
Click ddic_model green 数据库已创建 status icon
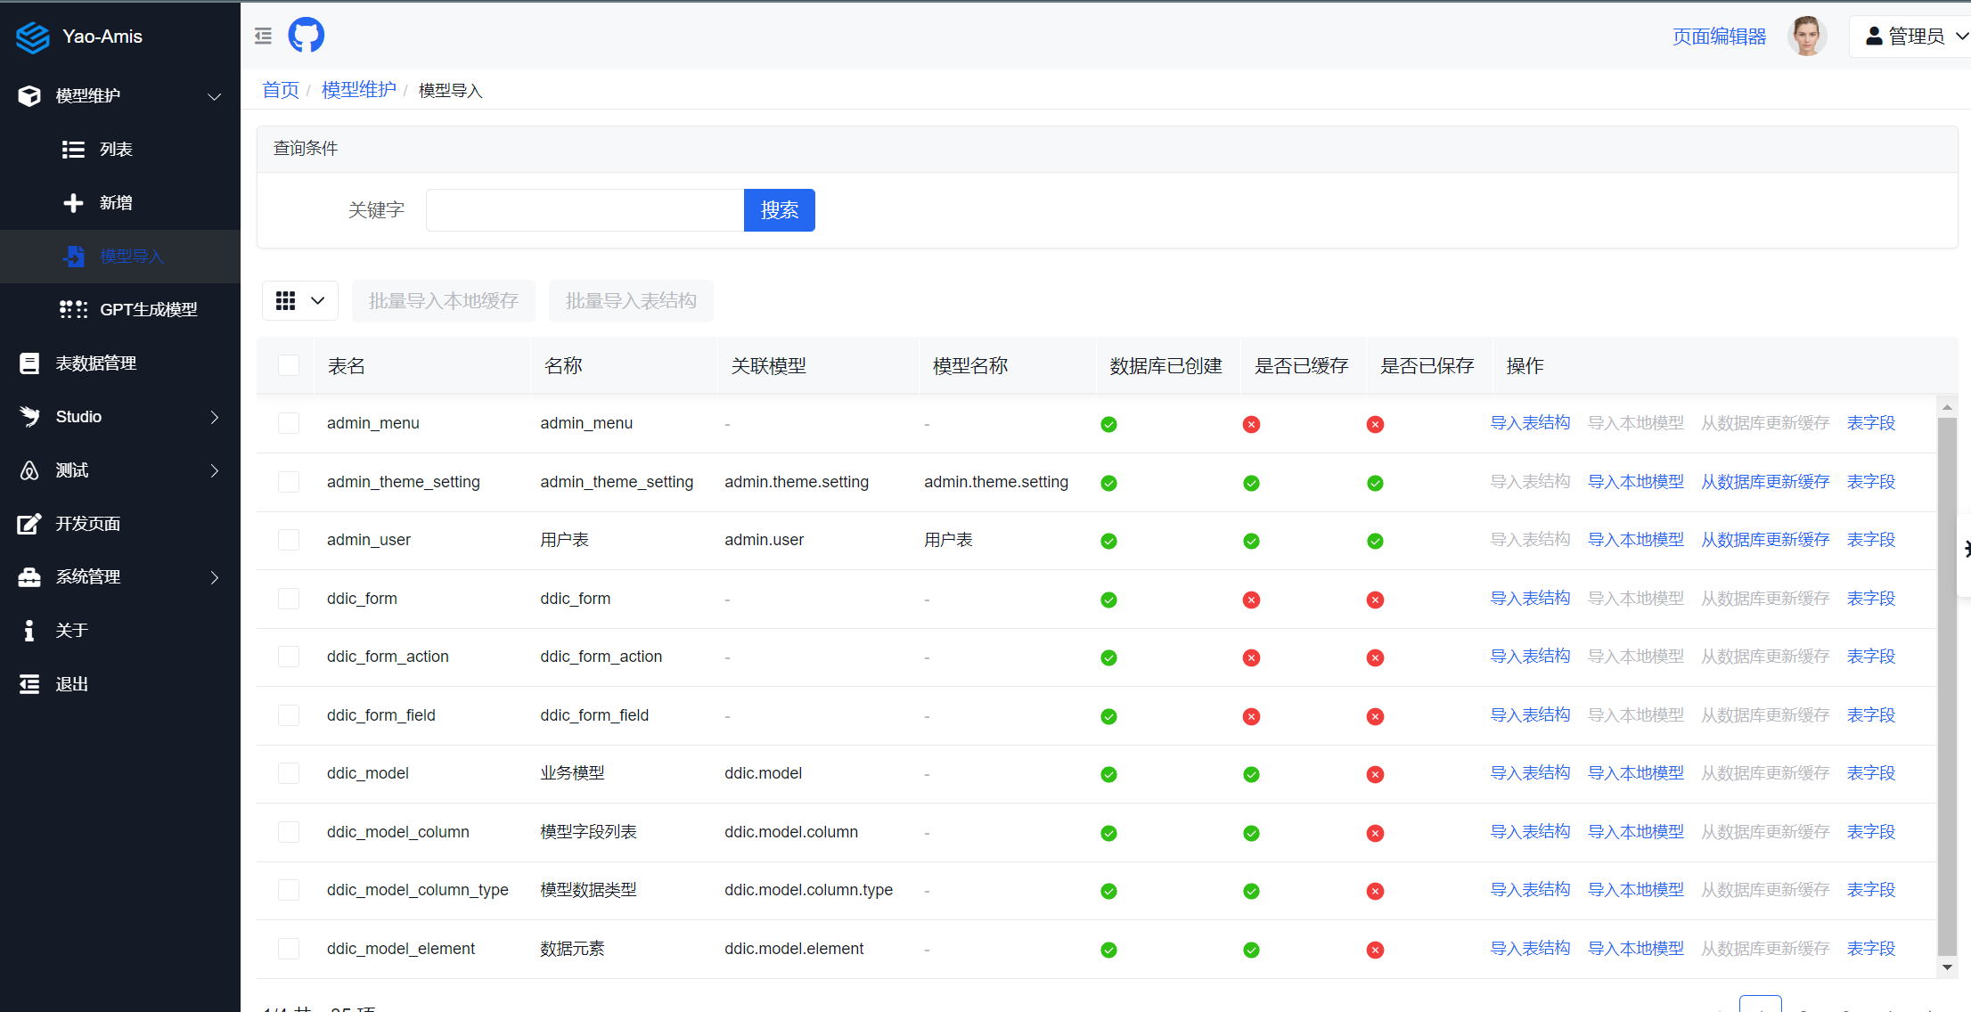click(1108, 774)
